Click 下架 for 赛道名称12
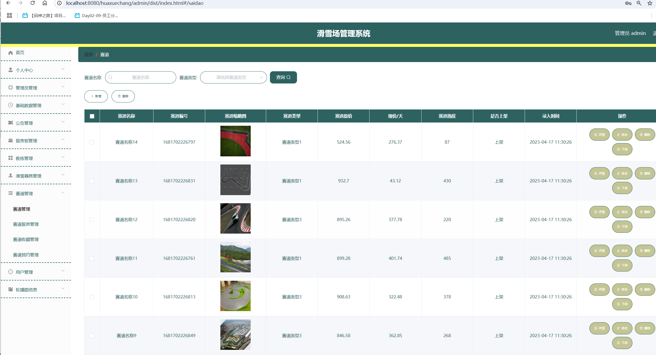This screenshot has height=355, width=656. point(622,227)
